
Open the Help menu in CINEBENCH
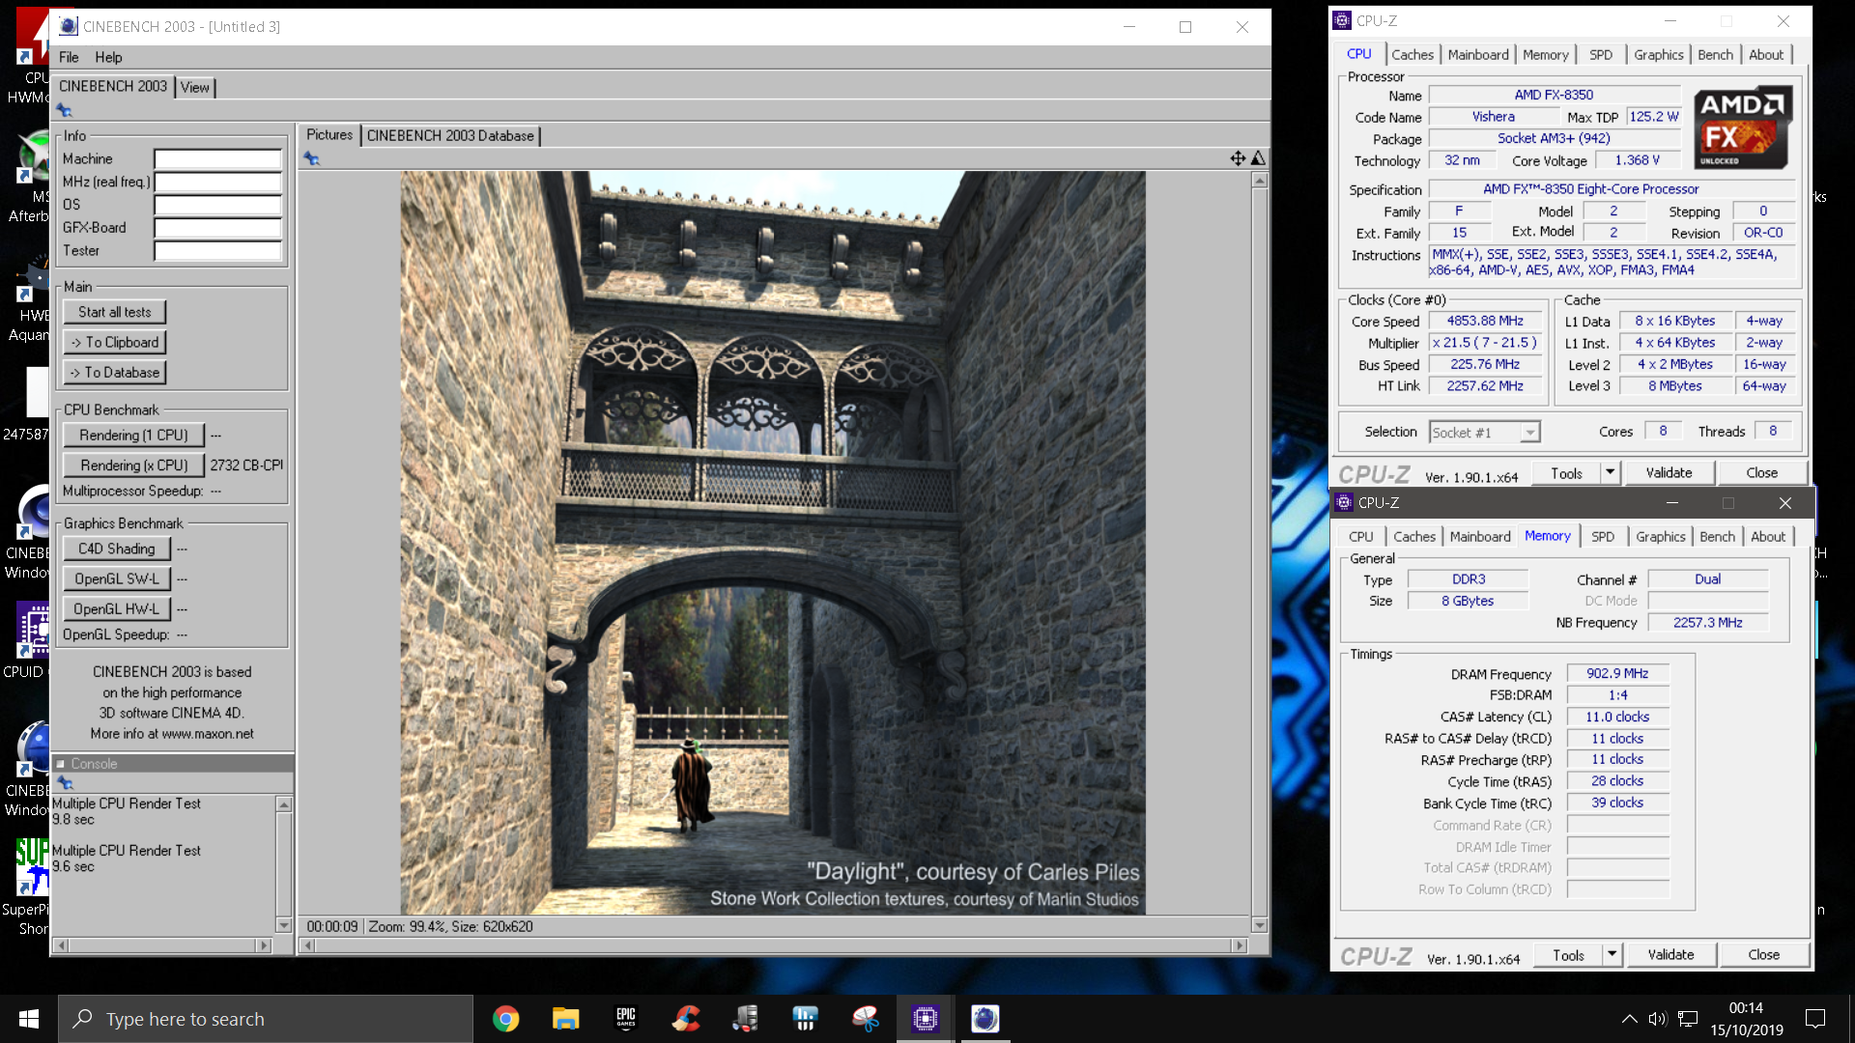click(x=108, y=57)
